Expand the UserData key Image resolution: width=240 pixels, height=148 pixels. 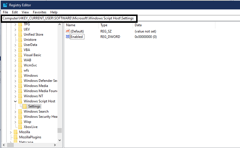(x=15, y=45)
